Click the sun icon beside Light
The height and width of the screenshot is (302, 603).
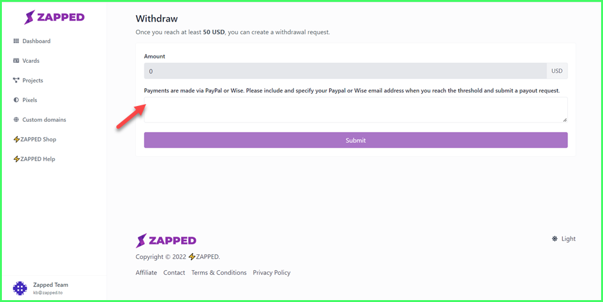point(555,239)
